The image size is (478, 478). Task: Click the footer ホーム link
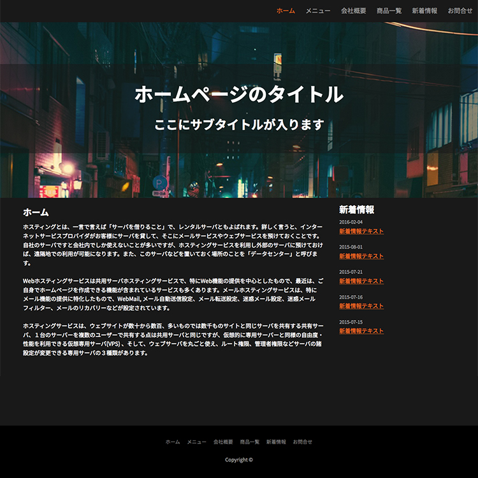coord(173,442)
